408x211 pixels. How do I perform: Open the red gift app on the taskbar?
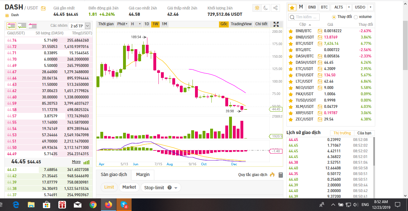tap(62, 205)
